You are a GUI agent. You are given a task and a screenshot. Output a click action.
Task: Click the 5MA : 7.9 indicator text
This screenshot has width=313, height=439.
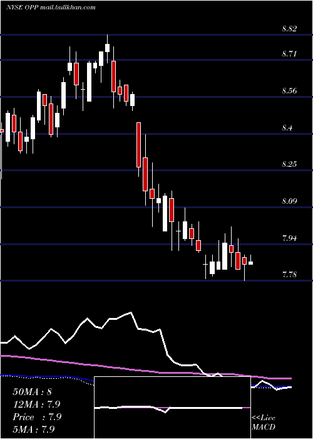pos(34,429)
